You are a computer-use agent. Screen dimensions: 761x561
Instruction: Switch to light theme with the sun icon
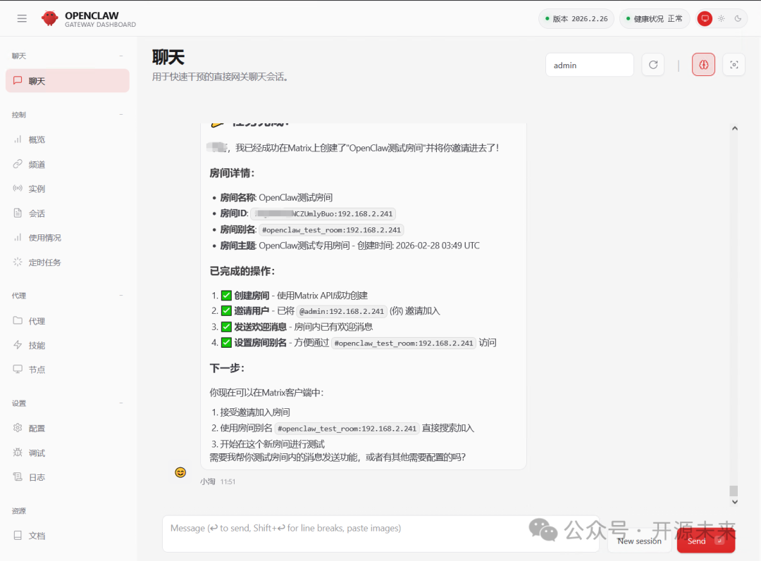[721, 18]
